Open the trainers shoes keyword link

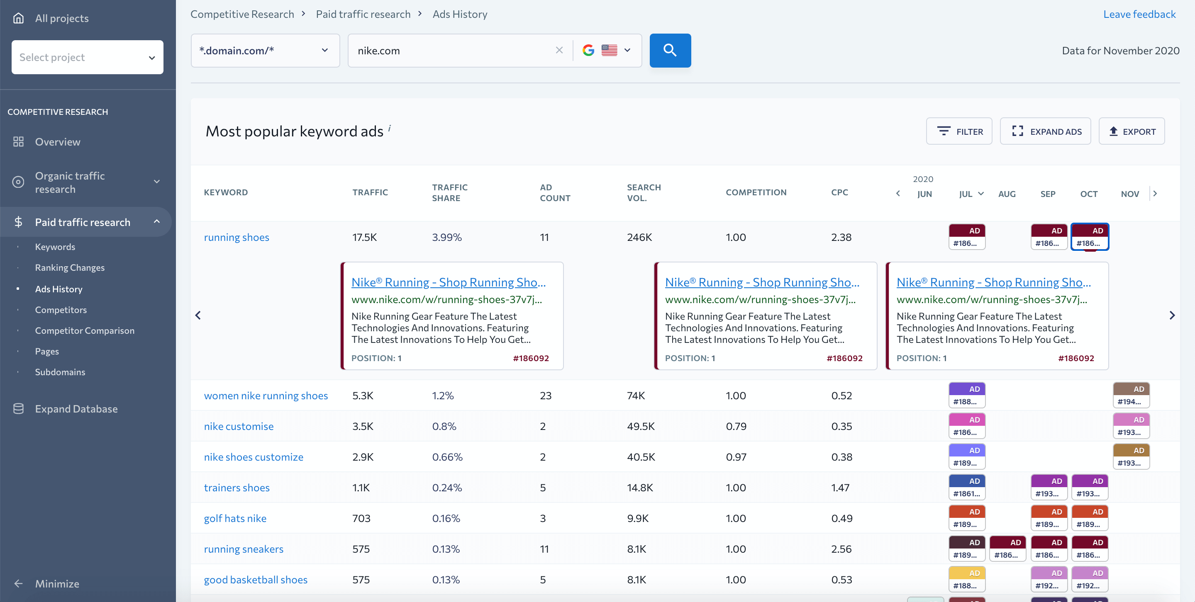point(237,488)
